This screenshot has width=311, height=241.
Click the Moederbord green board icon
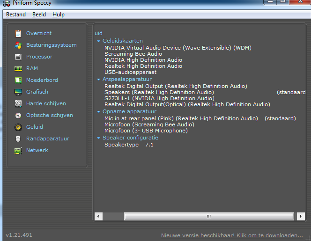pyautogui.click(x=18, y=80)
